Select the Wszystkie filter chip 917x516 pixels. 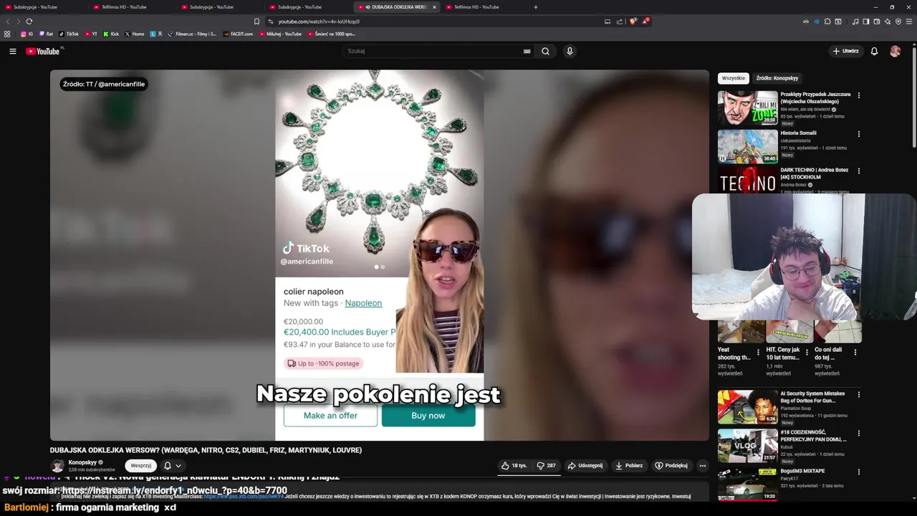pos(733,77)
